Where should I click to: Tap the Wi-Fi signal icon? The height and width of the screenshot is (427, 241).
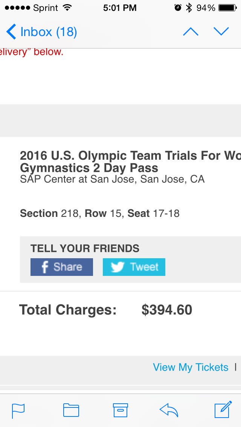[67, 8]
